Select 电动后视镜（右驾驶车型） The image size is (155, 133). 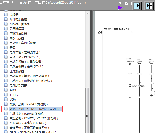point(26,66)
